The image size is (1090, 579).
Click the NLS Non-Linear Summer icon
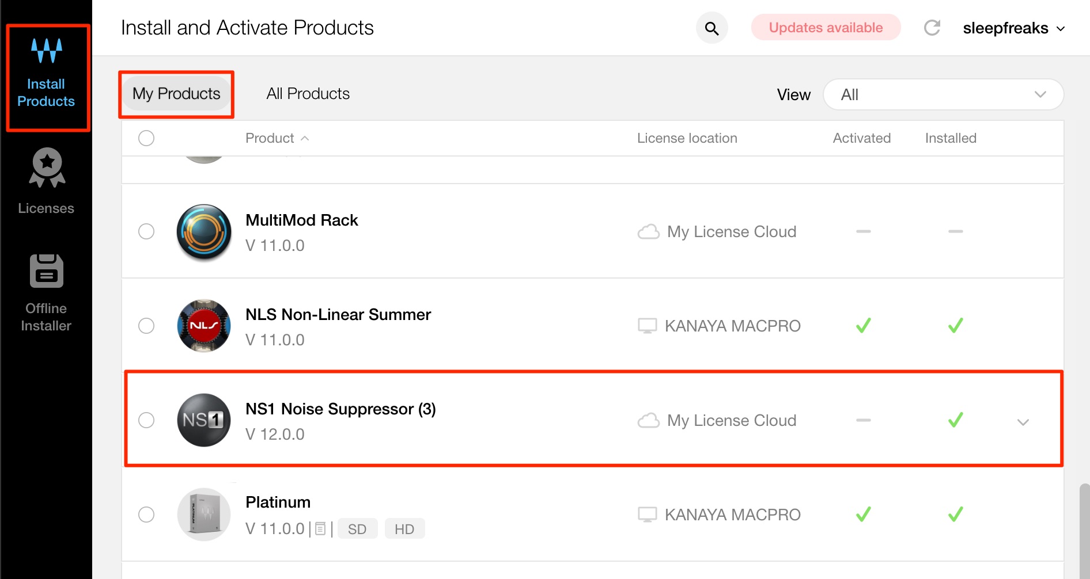point(204,326)
